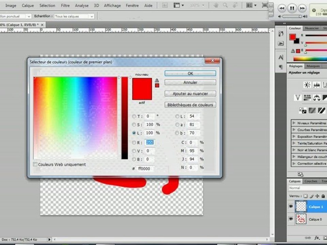The image size is (327, 245).
Task: Click the fx layer style icon
Action: [317, 238]
